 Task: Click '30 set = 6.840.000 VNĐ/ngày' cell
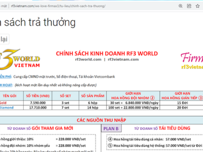[x=133, y=103]
